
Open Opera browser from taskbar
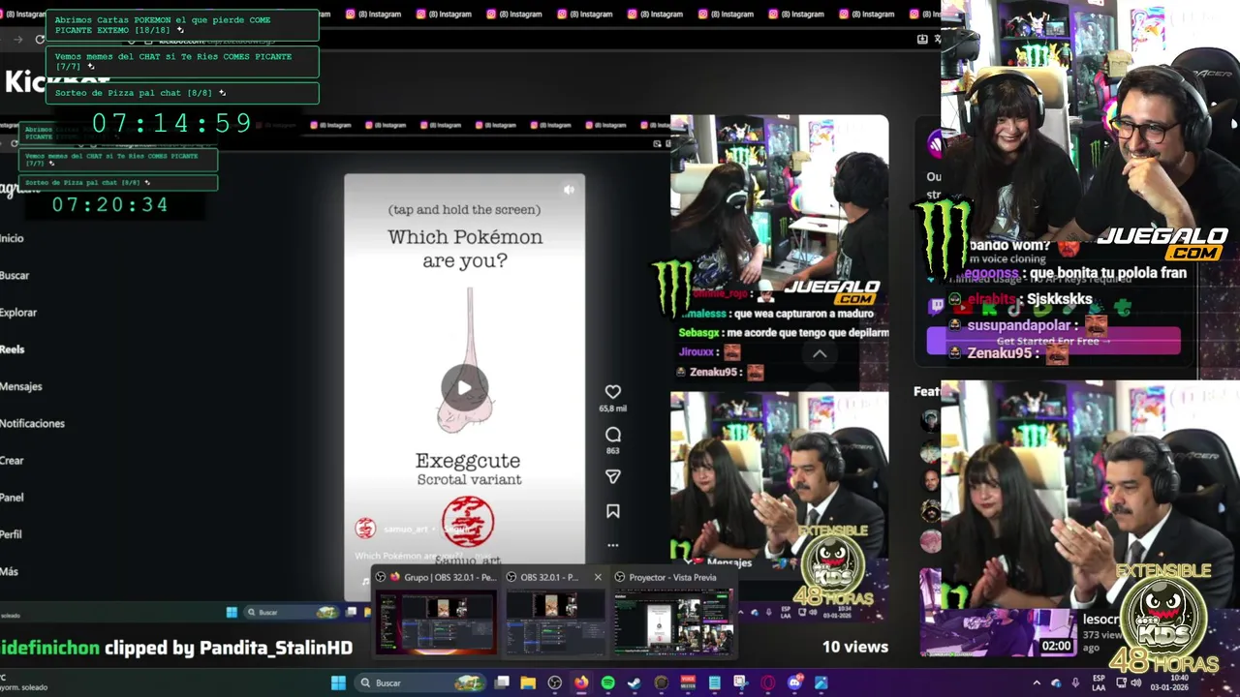(768, 682)
